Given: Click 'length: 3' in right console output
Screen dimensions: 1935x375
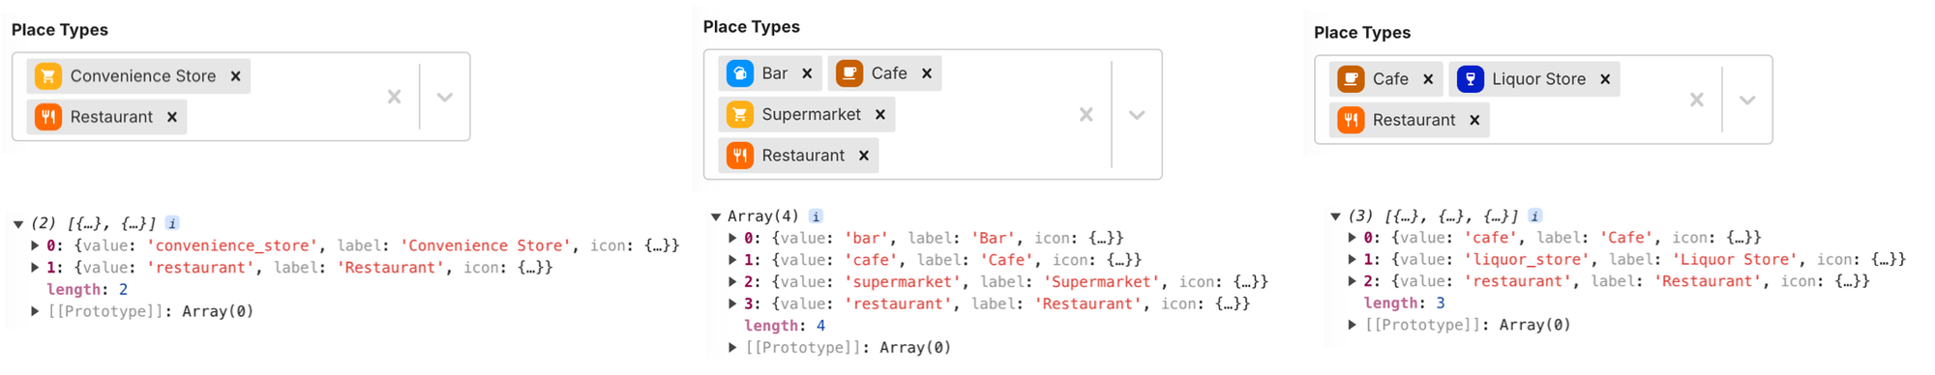Looking at the screenshot, I should tap(1404, 303).
